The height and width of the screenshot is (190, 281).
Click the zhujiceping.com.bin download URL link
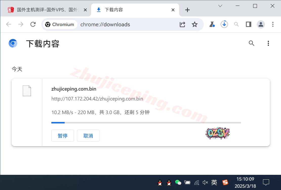coord(97,99)
